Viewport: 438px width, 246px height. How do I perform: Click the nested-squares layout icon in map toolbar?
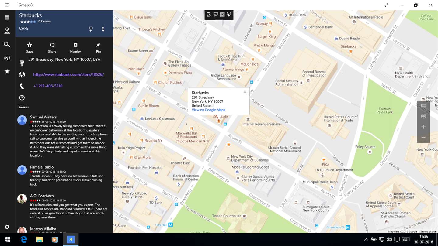(222, 15)
